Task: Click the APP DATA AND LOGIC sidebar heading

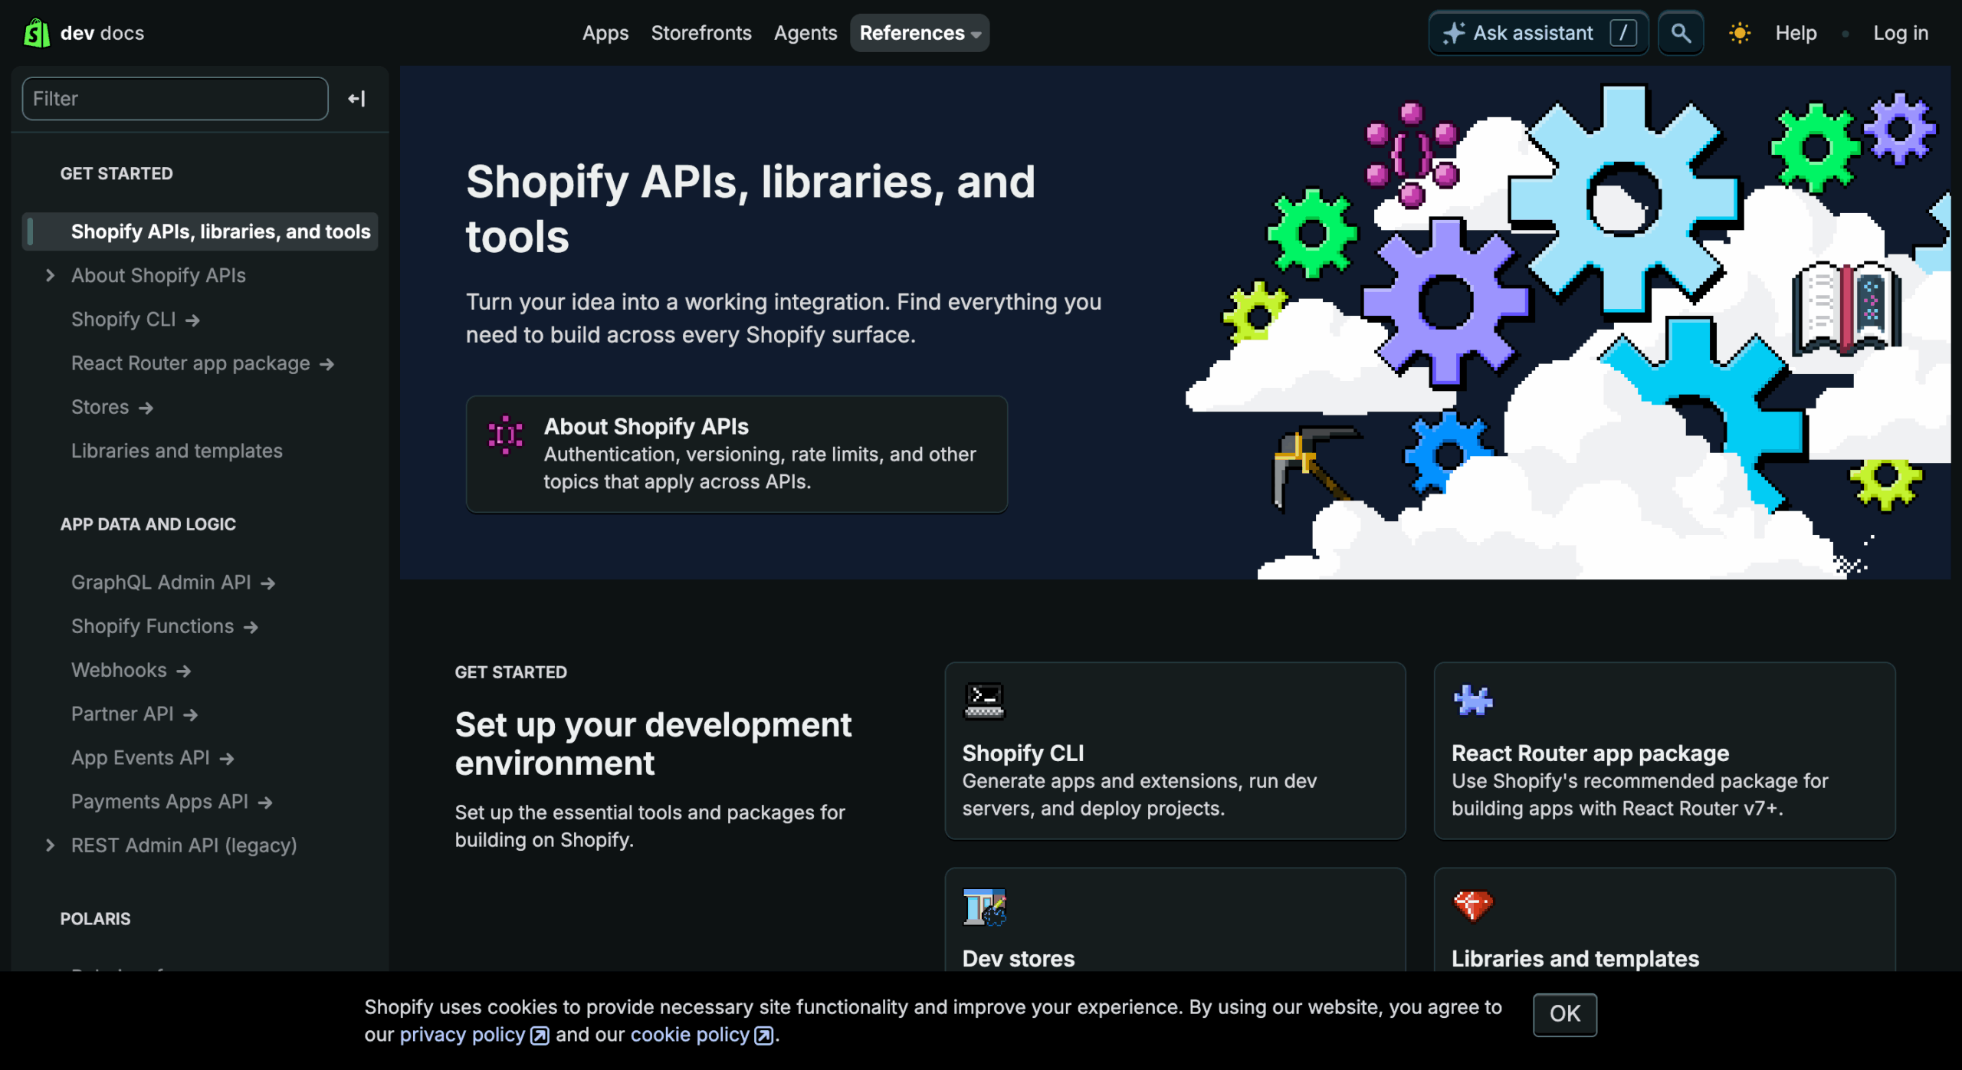Action: (x=148, y=524)
